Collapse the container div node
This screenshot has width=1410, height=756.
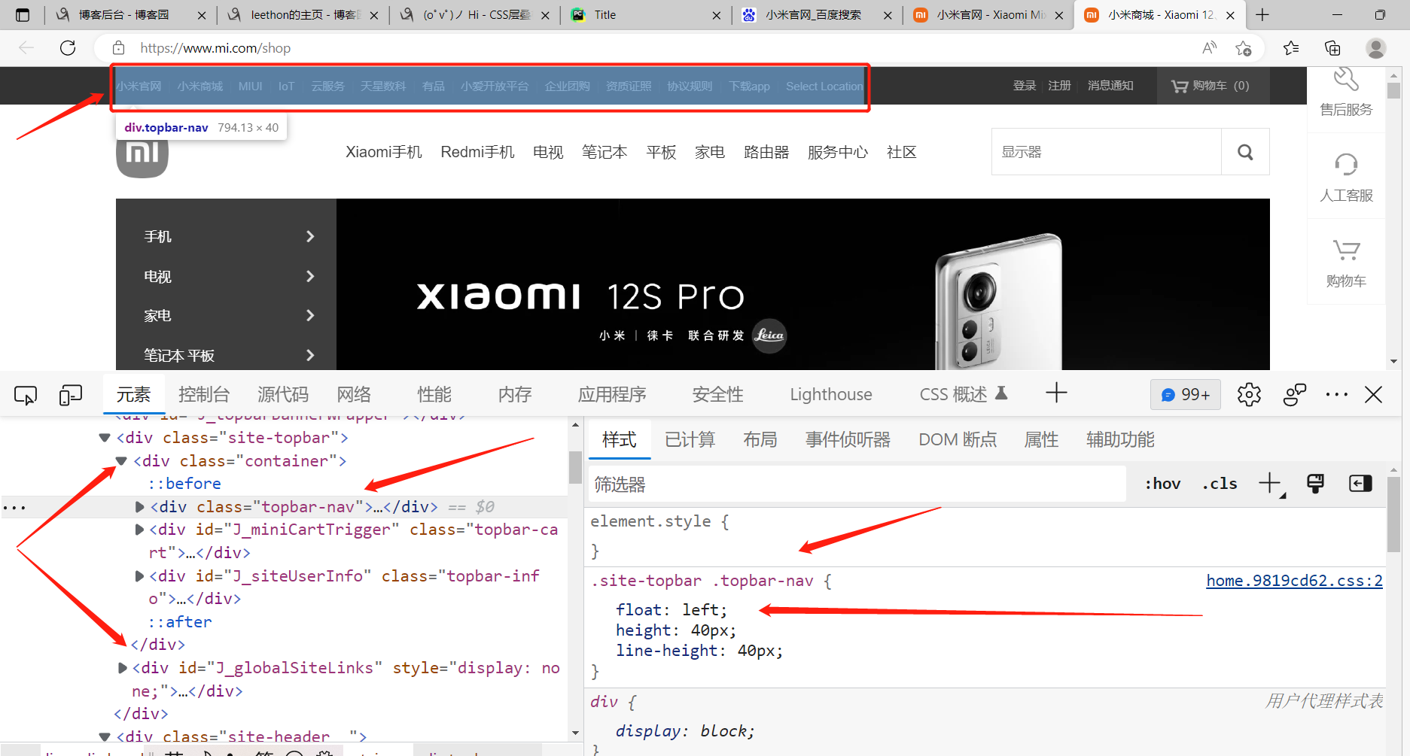[121, 461]
